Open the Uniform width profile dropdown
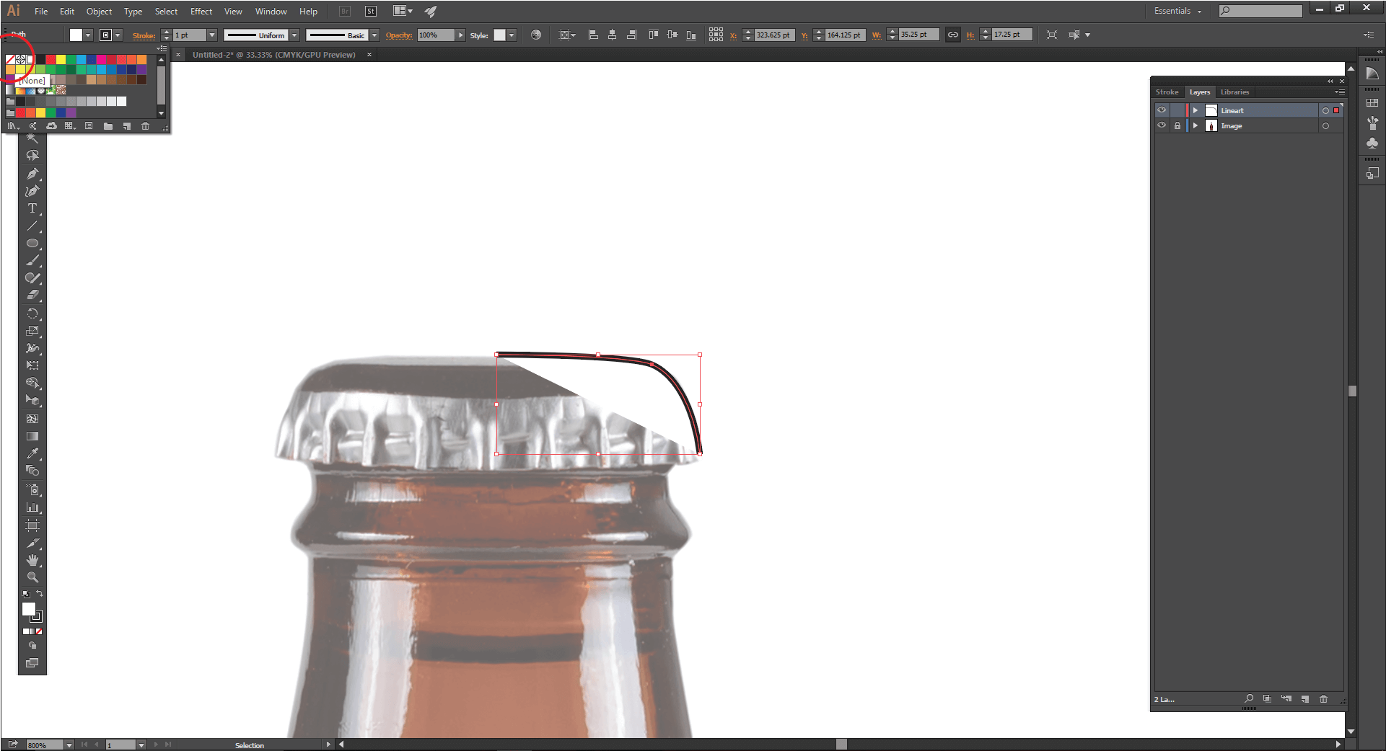This screenshot has height=751, width=1386. coord(294,35)
